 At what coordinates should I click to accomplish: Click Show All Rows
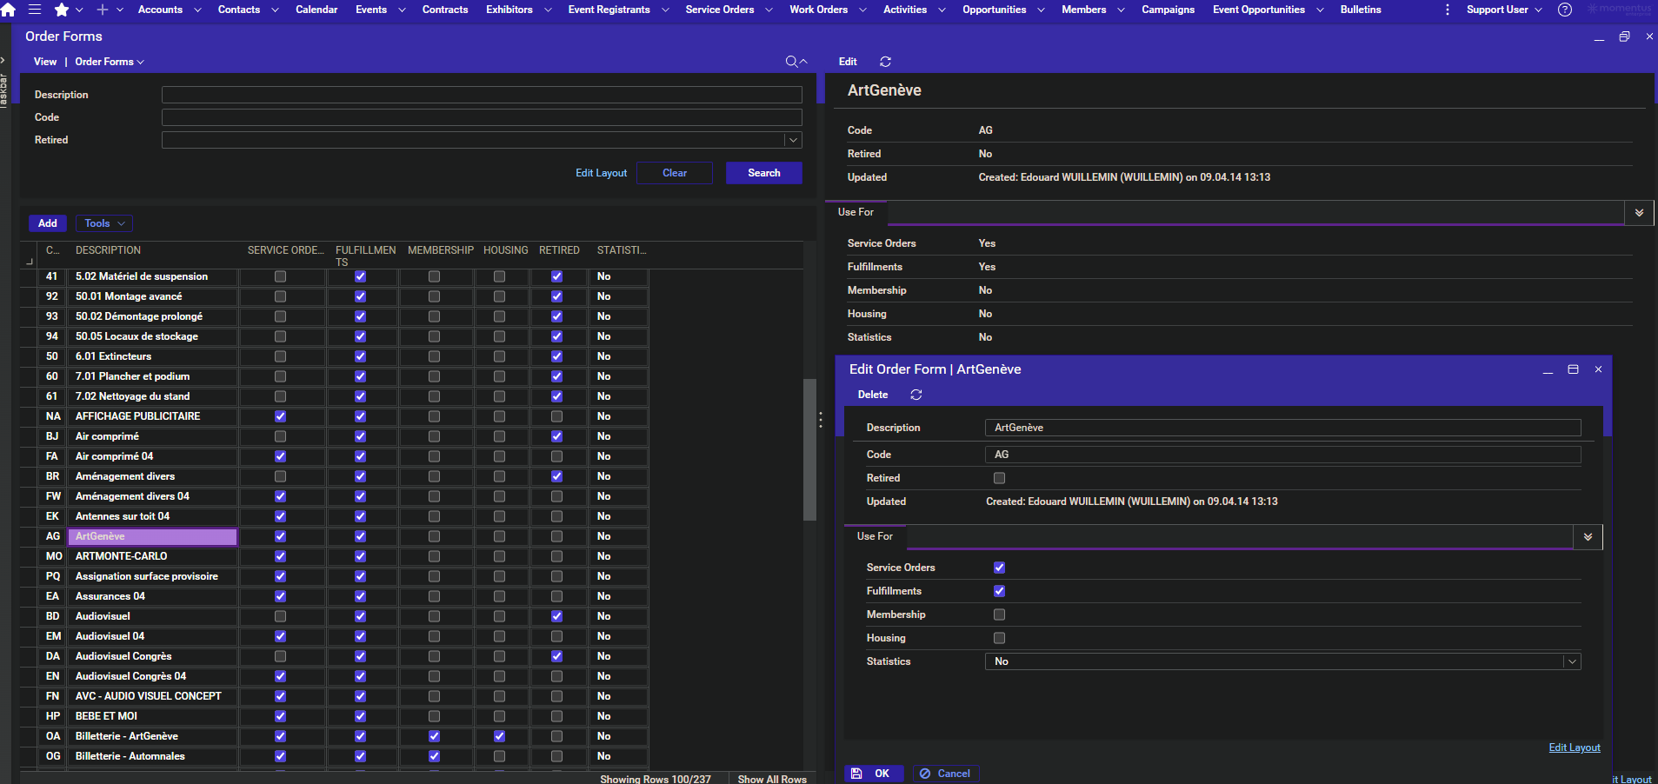pyautogui.click(x=772, y=779)
